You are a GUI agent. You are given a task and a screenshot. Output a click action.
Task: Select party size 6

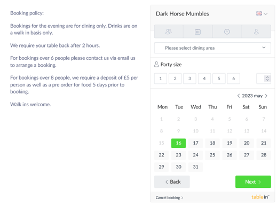coord(234,79)
